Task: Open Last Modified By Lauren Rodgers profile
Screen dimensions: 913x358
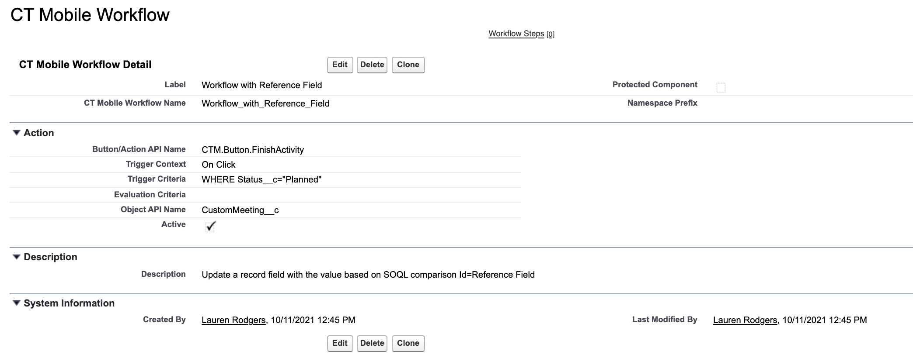Action: [x=745, y=320]
